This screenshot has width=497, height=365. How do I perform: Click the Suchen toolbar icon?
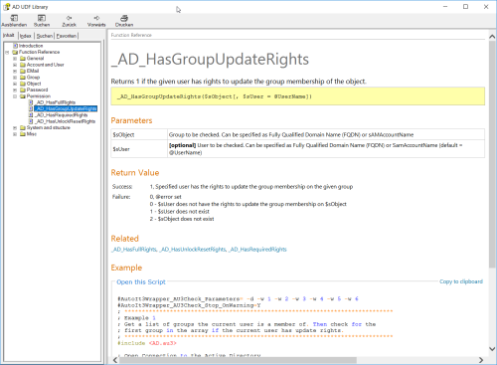pos(42,18)
